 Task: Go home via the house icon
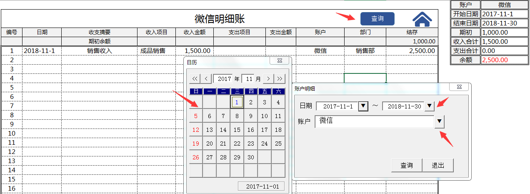[x=422, y=19]
